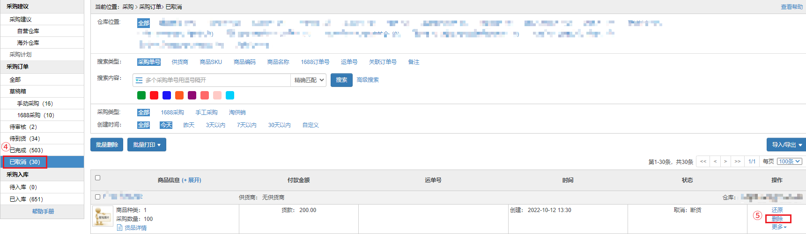Select search type 供货商

(x=180, y=62)
